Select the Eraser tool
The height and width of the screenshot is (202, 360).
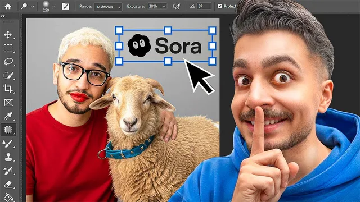tap(8, 184)
